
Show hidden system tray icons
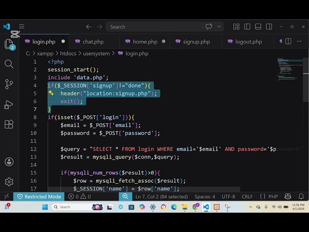(x=251, y=207)
